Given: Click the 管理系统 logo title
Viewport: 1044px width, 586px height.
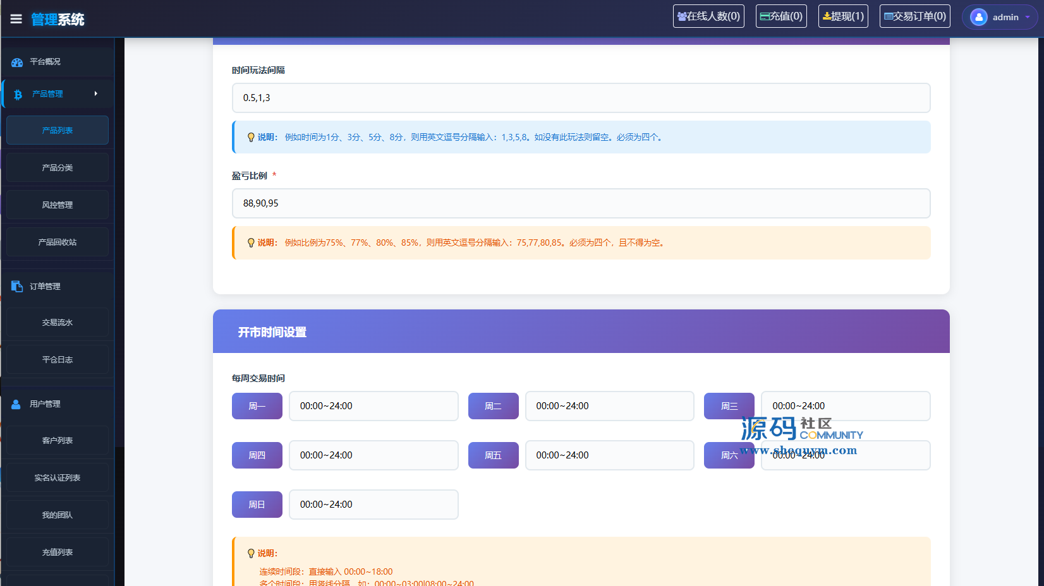Looking at the screenshot, I should [x=58, y=20].
